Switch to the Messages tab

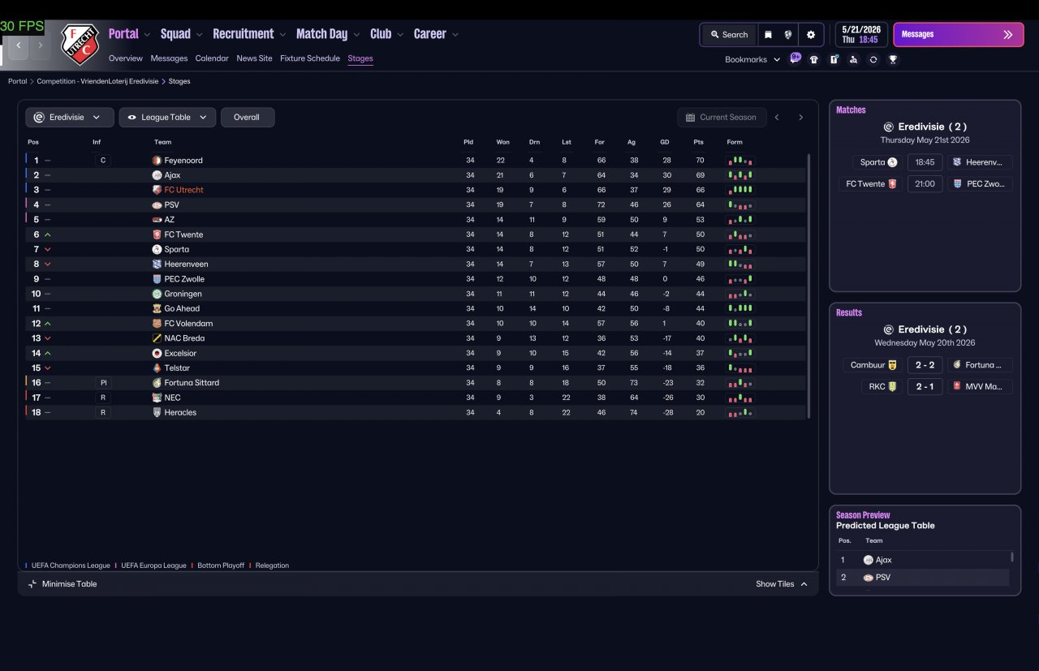[169, 58]
